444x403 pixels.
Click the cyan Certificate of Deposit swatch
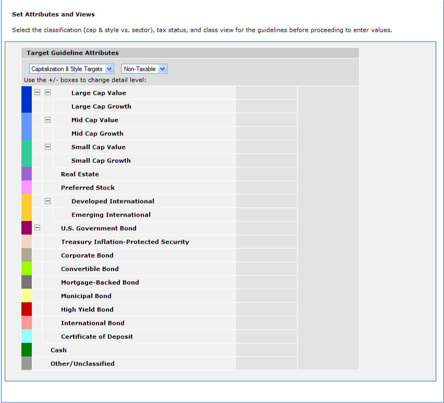tap(27, 336)
